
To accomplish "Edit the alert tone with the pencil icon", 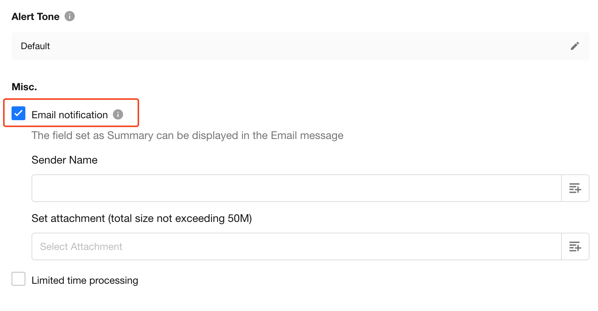I will click(x=575, y=46).
